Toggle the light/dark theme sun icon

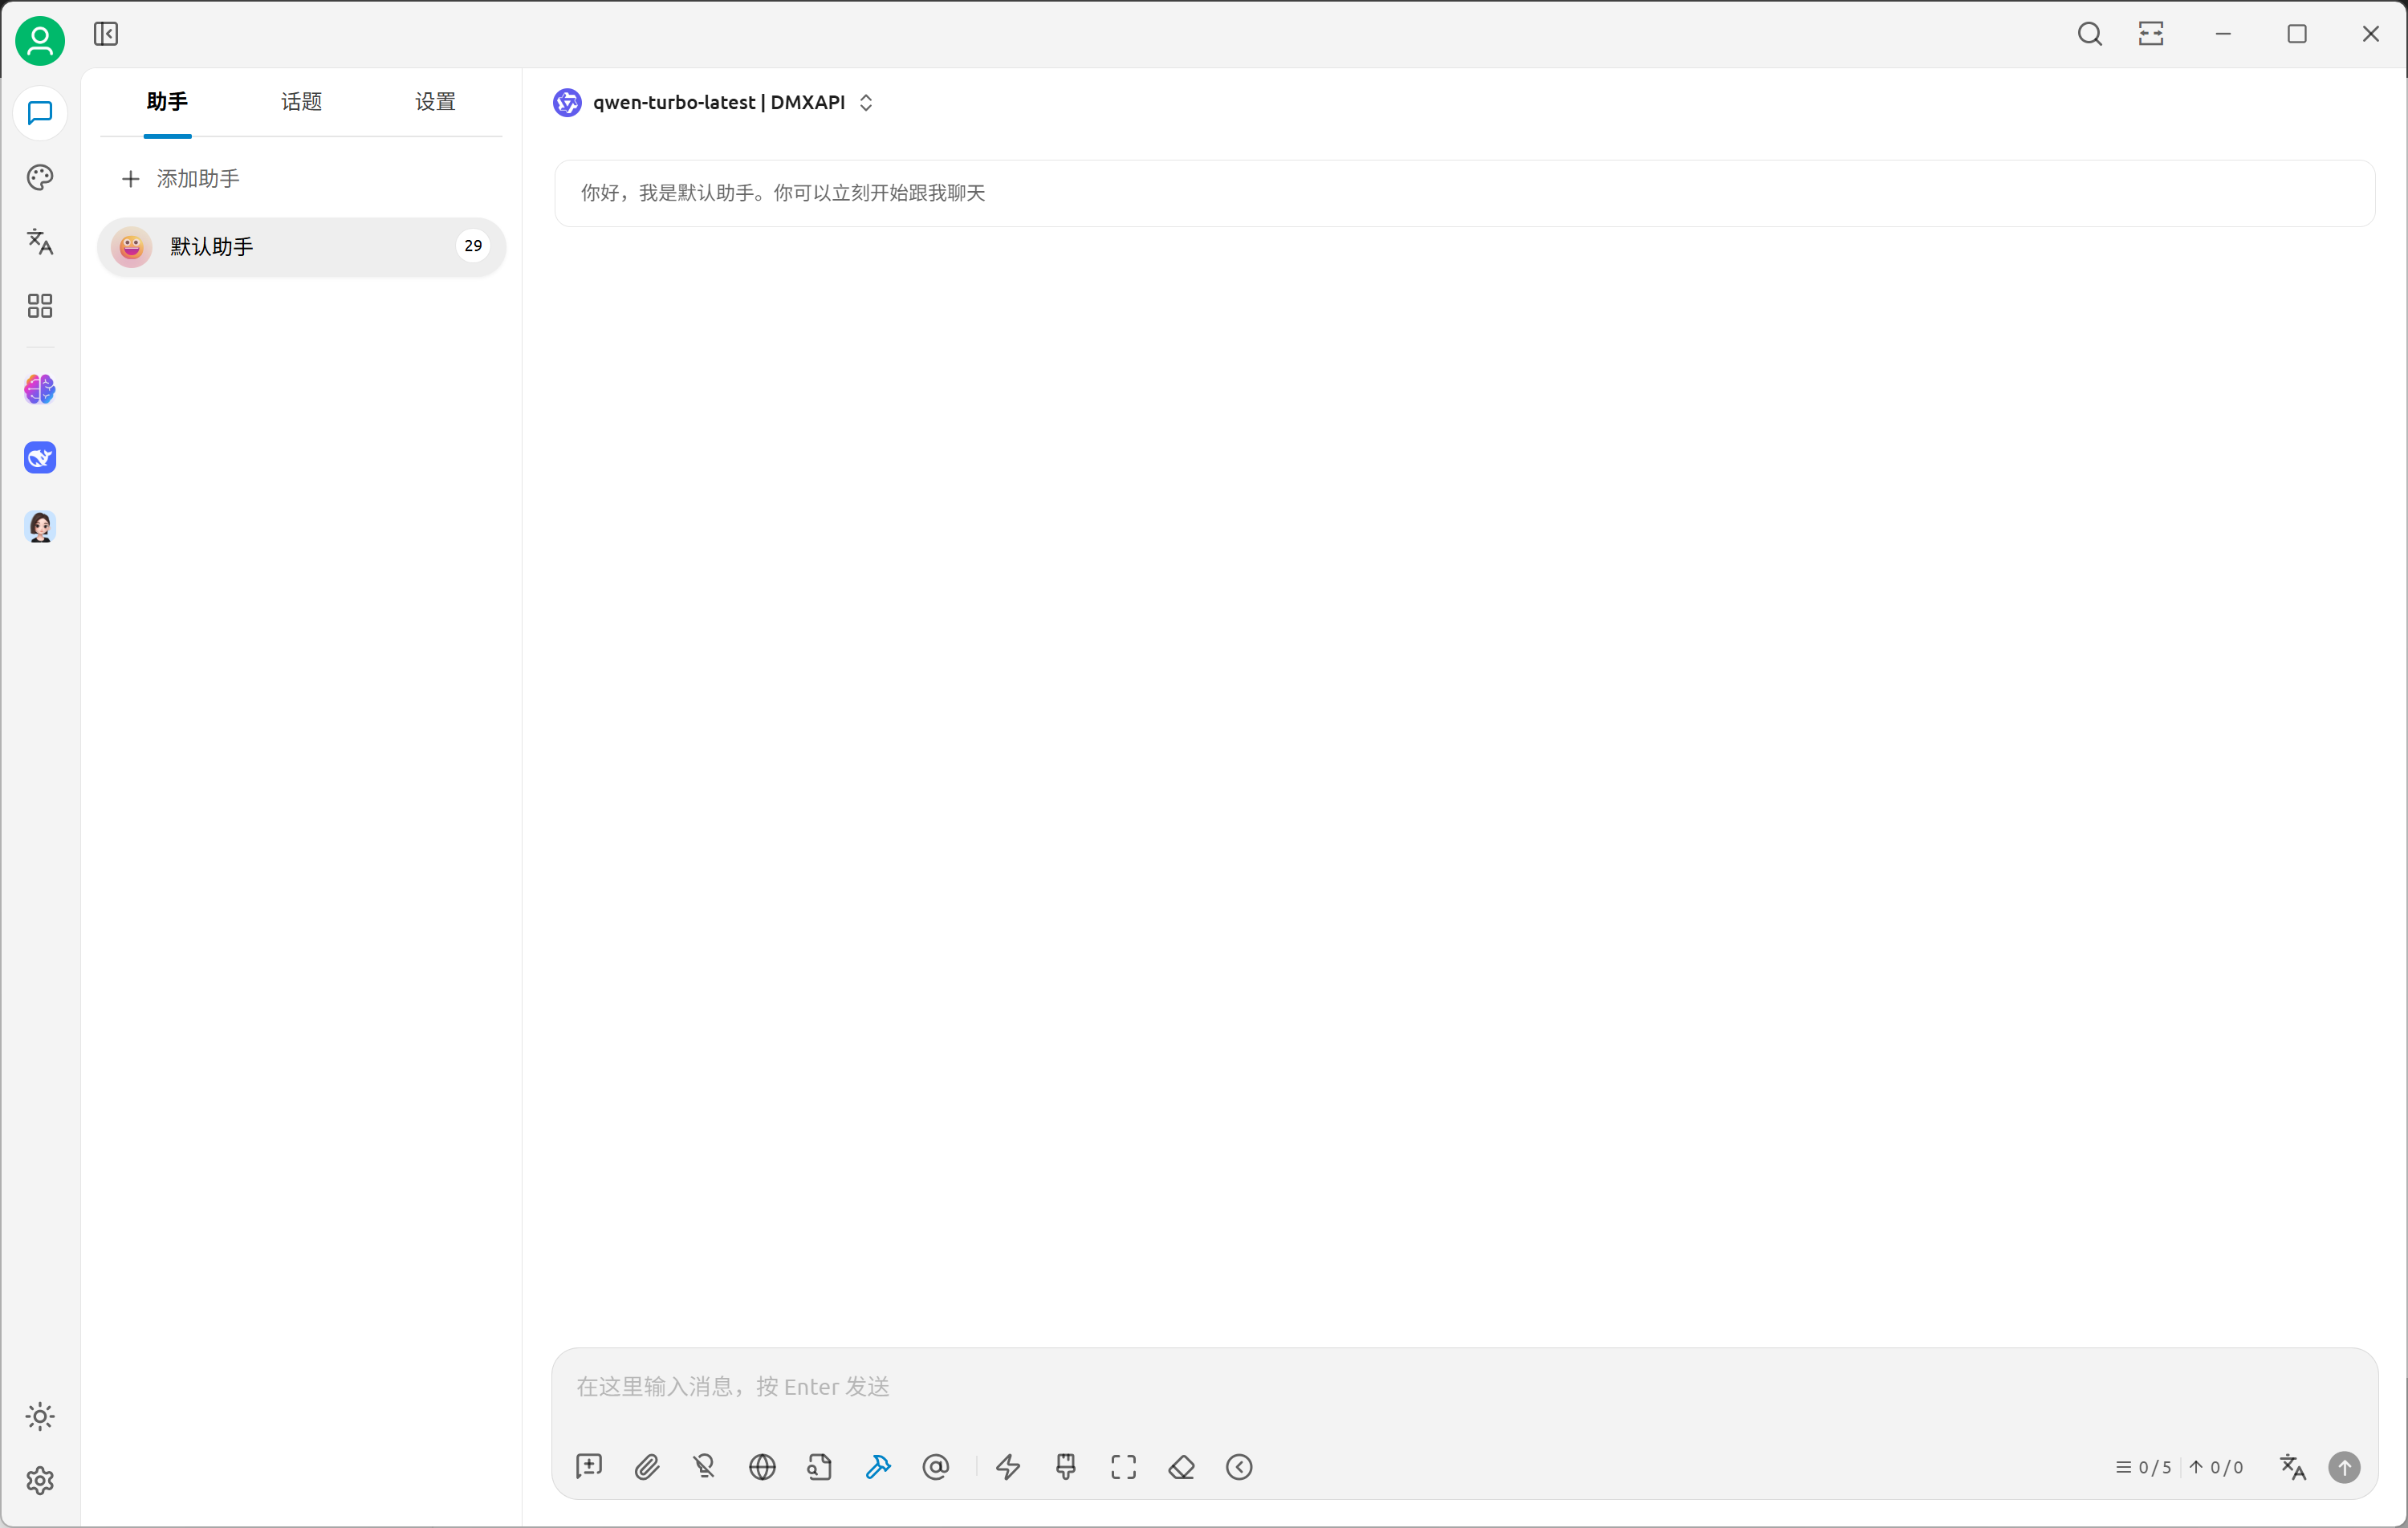pyautogui.click(x=40, y=1416)
